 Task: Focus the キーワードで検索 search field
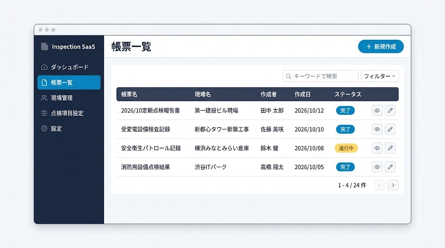[x=320, y=76]
